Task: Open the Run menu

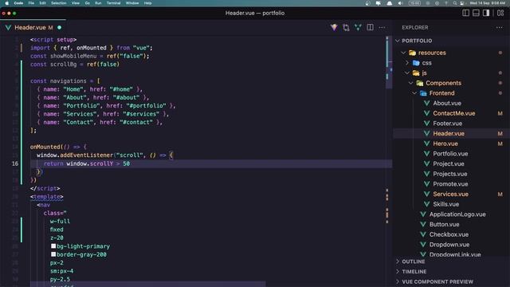Action: [98, 3]
